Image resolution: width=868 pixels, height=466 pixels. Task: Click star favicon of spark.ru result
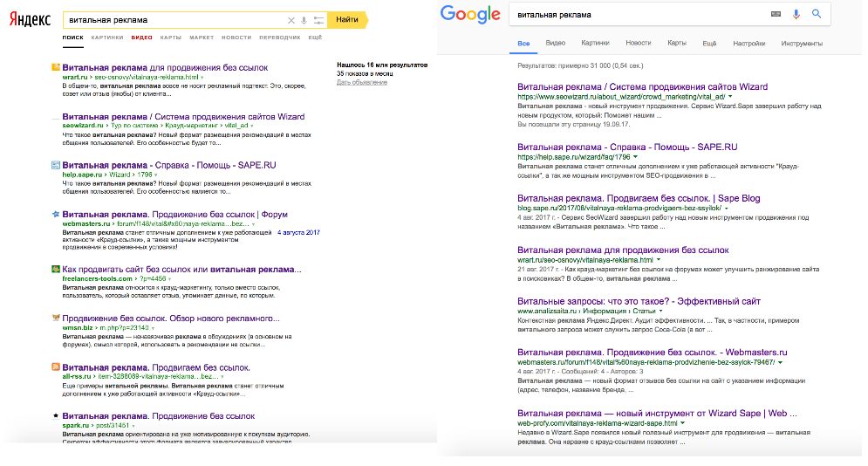tap(56, 415)
